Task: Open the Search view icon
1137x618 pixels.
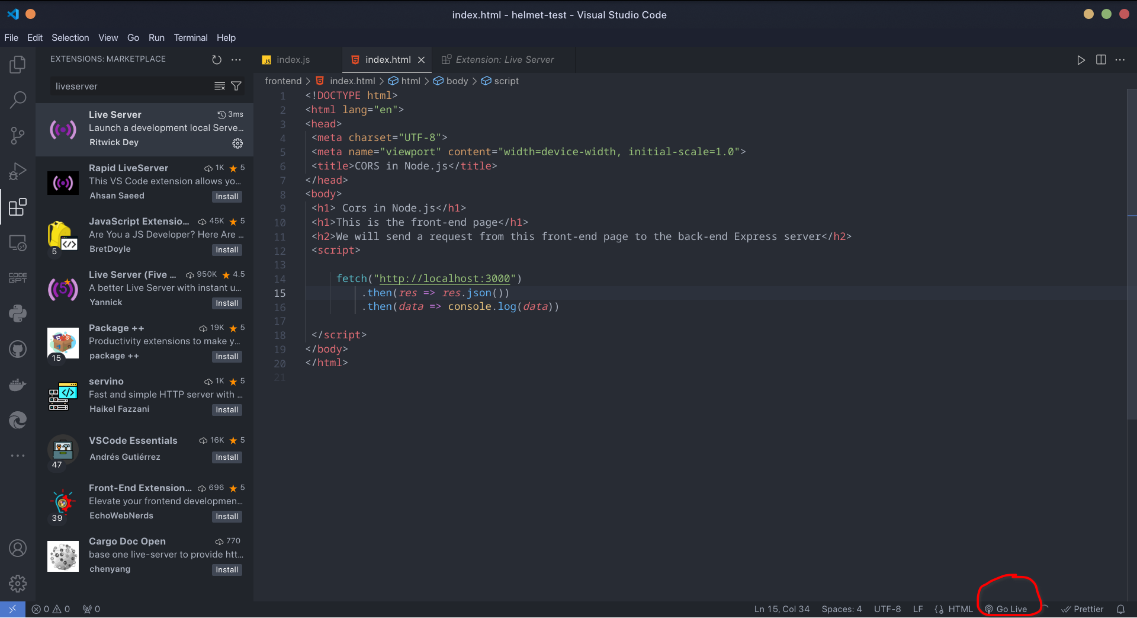Action: click(18, 100)
